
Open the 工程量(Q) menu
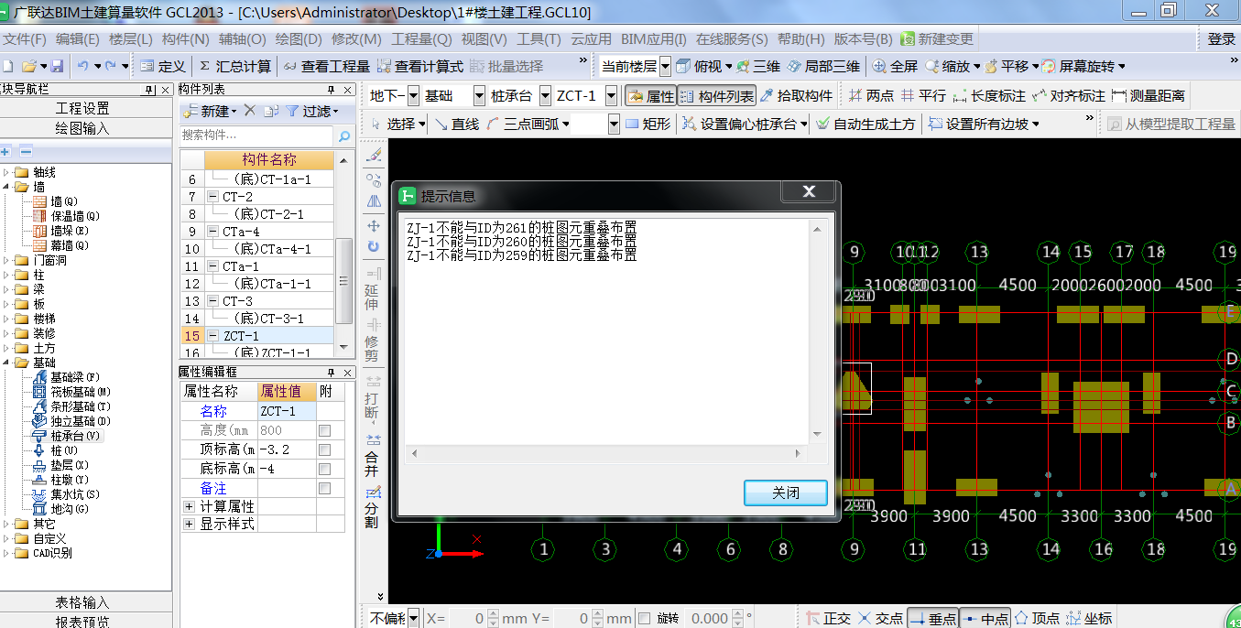coord(421,39)
